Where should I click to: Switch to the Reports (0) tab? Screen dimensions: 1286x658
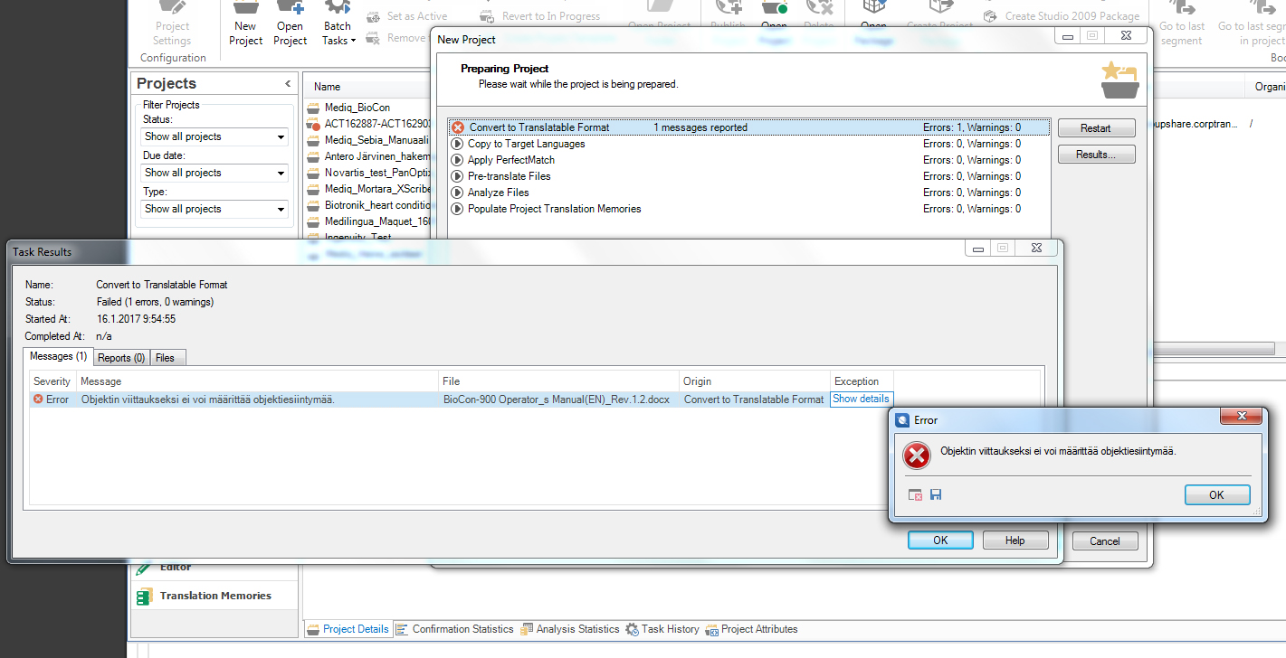[121, 358]
